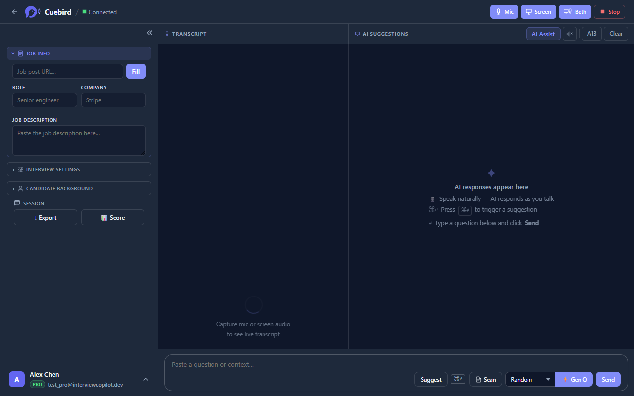Start Mic audio capture

click(504, 12)
